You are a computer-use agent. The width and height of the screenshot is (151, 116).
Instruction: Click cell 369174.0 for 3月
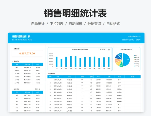click(x=27, y=101)
